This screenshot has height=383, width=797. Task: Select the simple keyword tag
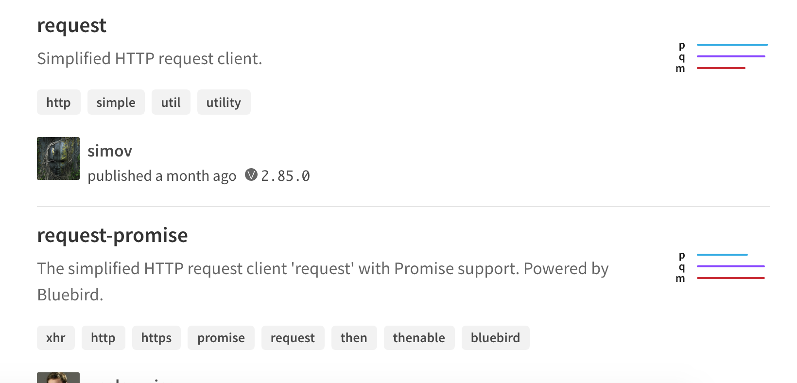tap(116, 102)
